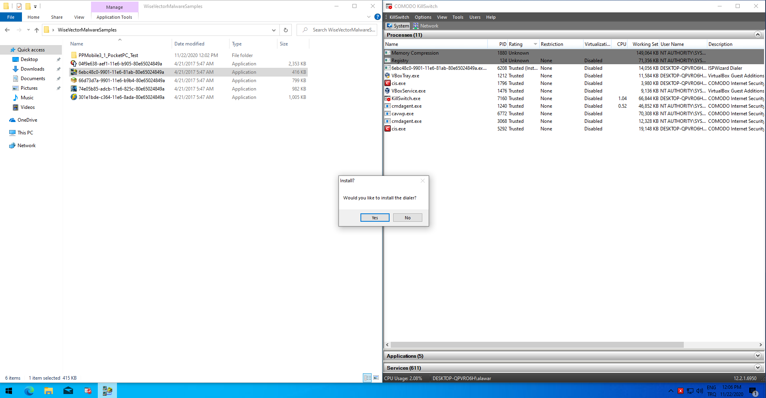This screenshot has width=766, height=398.
Task: Open the File tab in Explorer
Action: click(x=11, y=17)
